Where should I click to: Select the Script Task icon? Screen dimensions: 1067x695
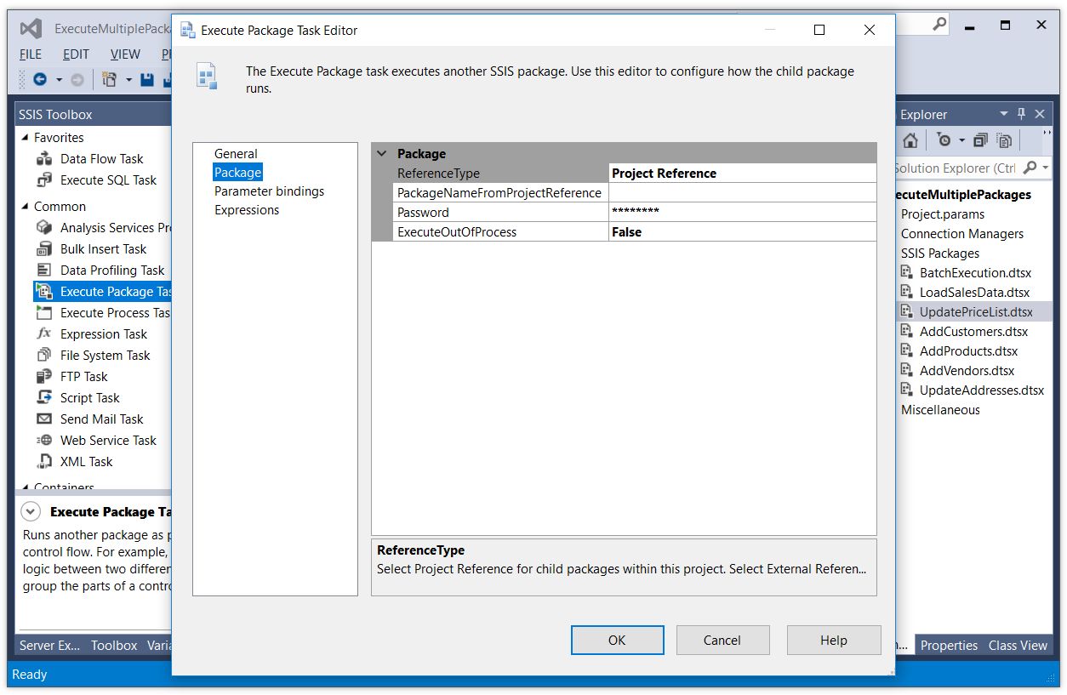tap(44, 398)
